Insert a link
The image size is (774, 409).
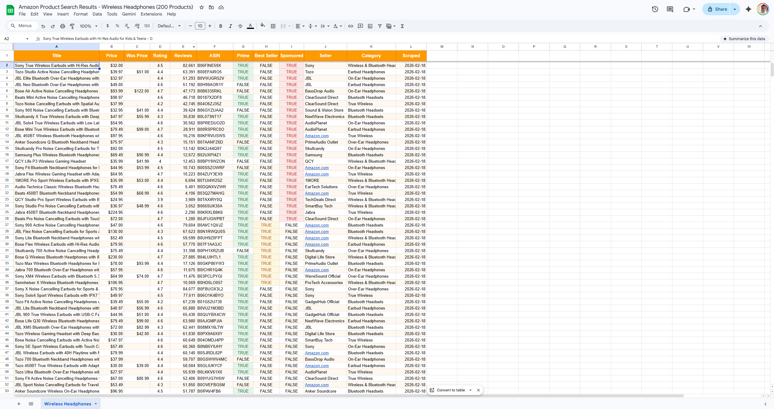[x=350, y=26]
